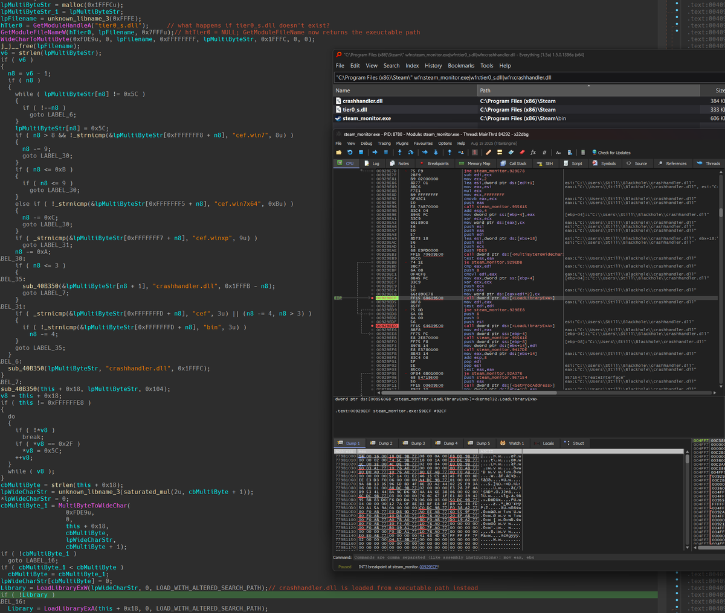Open the Bookmarks menu in Everything
The height and width of the screenshot is (613, 725).
coord(461,66)
